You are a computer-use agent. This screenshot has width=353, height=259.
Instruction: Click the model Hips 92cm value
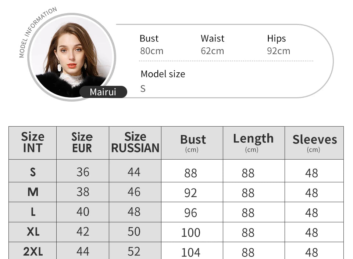click(278, 51)
